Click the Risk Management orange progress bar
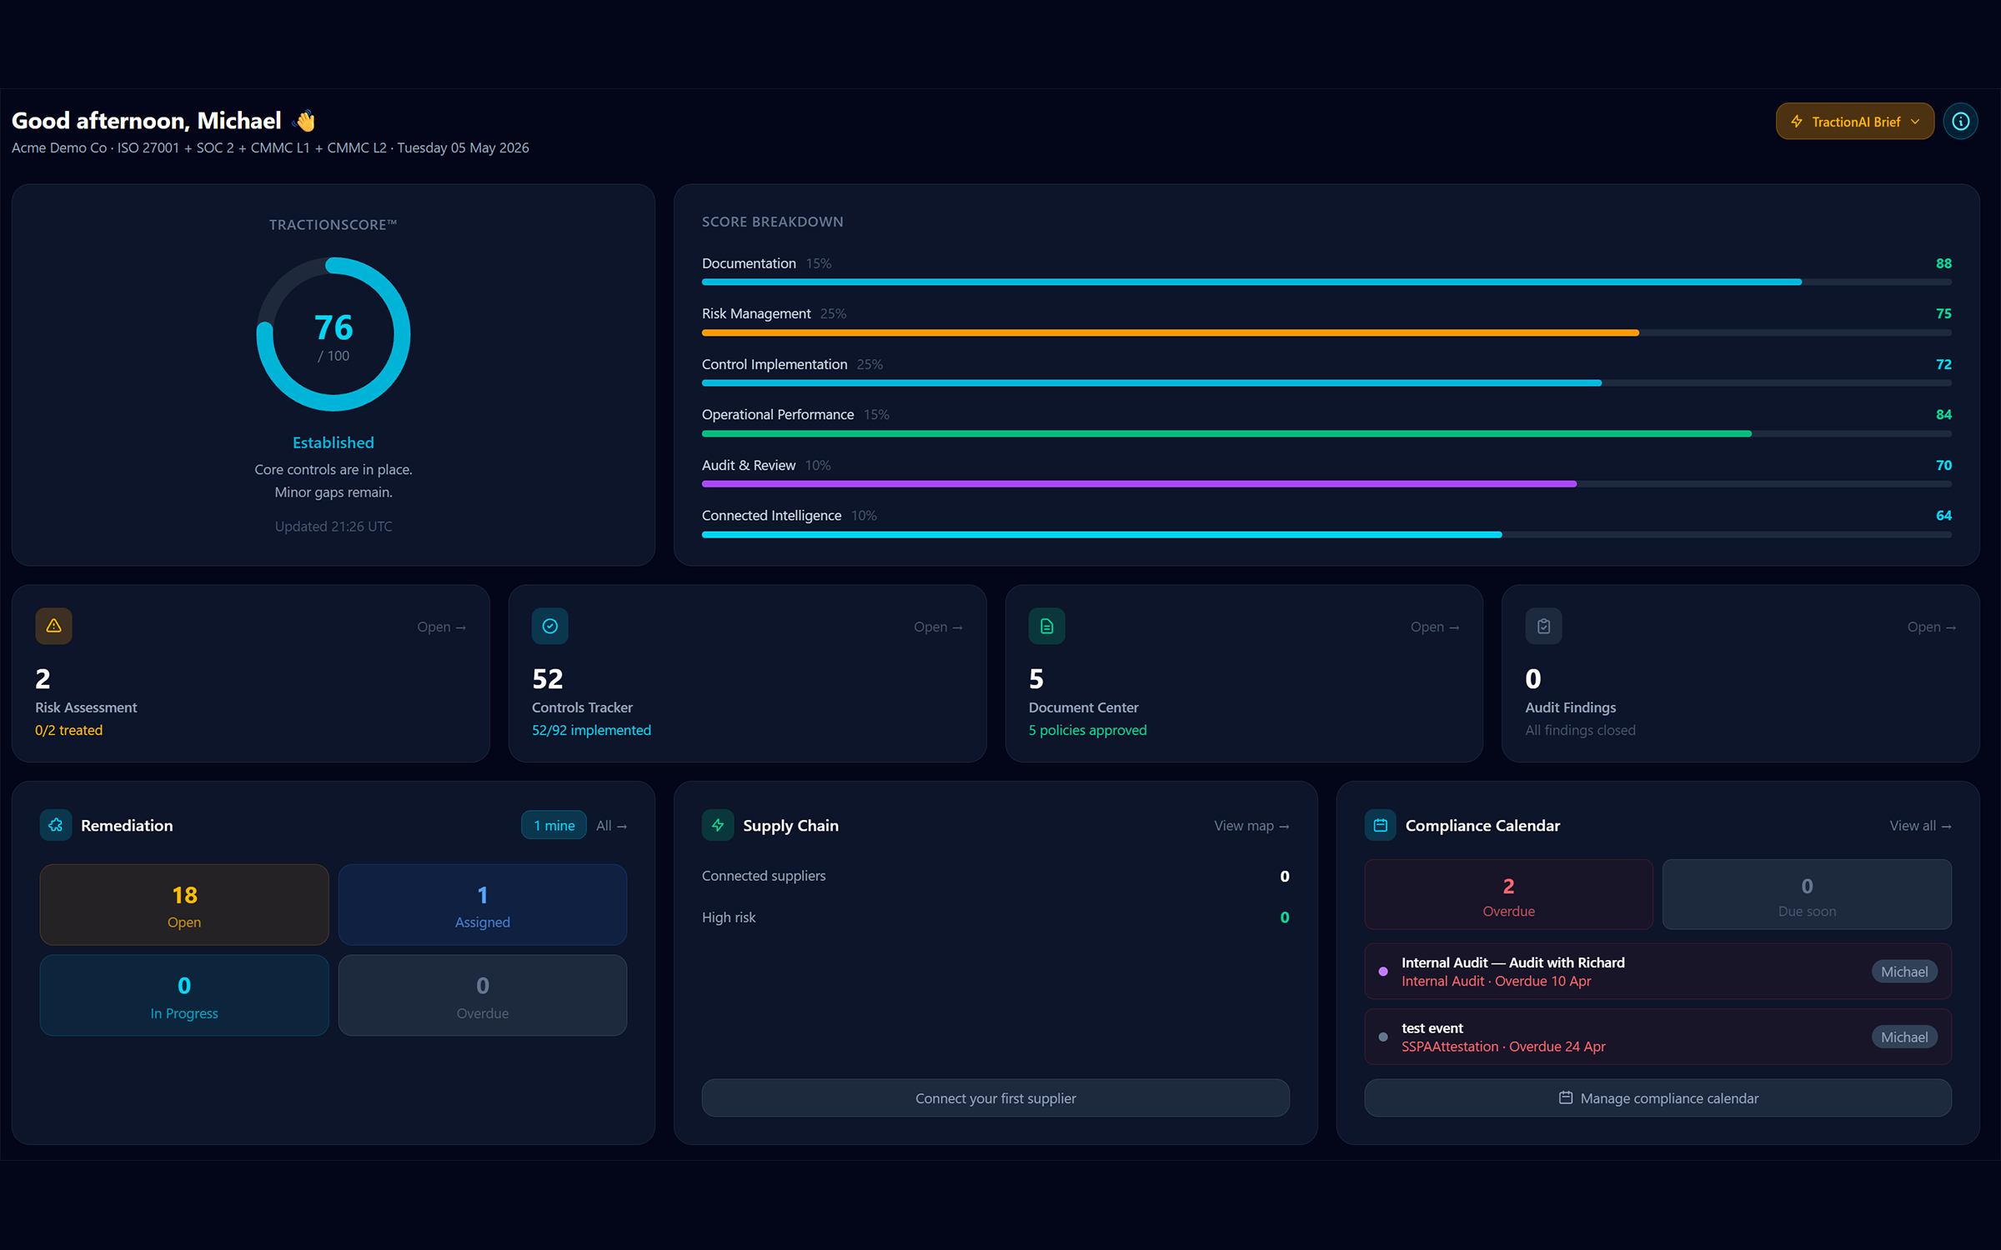2001x1250 pixels. pos(1326,333)
